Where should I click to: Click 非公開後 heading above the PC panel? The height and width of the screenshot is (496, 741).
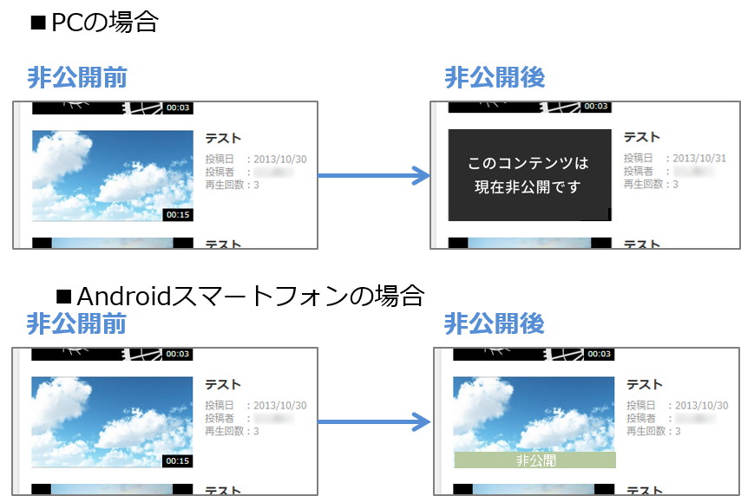pos(495,78)
